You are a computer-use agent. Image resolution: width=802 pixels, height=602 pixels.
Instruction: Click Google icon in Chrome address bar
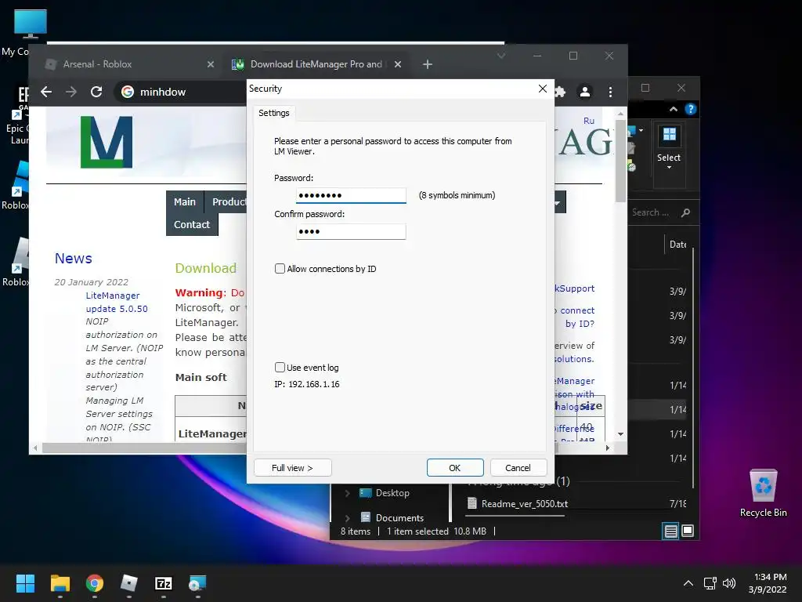pos(128,92)
